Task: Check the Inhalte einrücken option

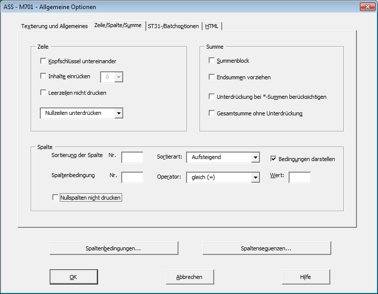Action: click(x=43, y=76)
